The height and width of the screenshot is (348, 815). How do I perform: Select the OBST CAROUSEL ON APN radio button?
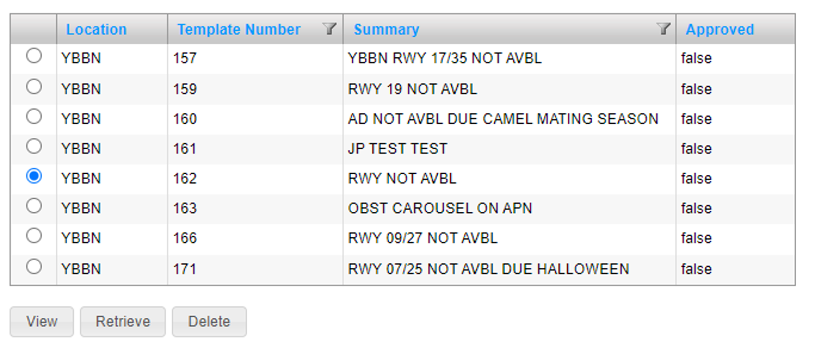tap(34, 206)
